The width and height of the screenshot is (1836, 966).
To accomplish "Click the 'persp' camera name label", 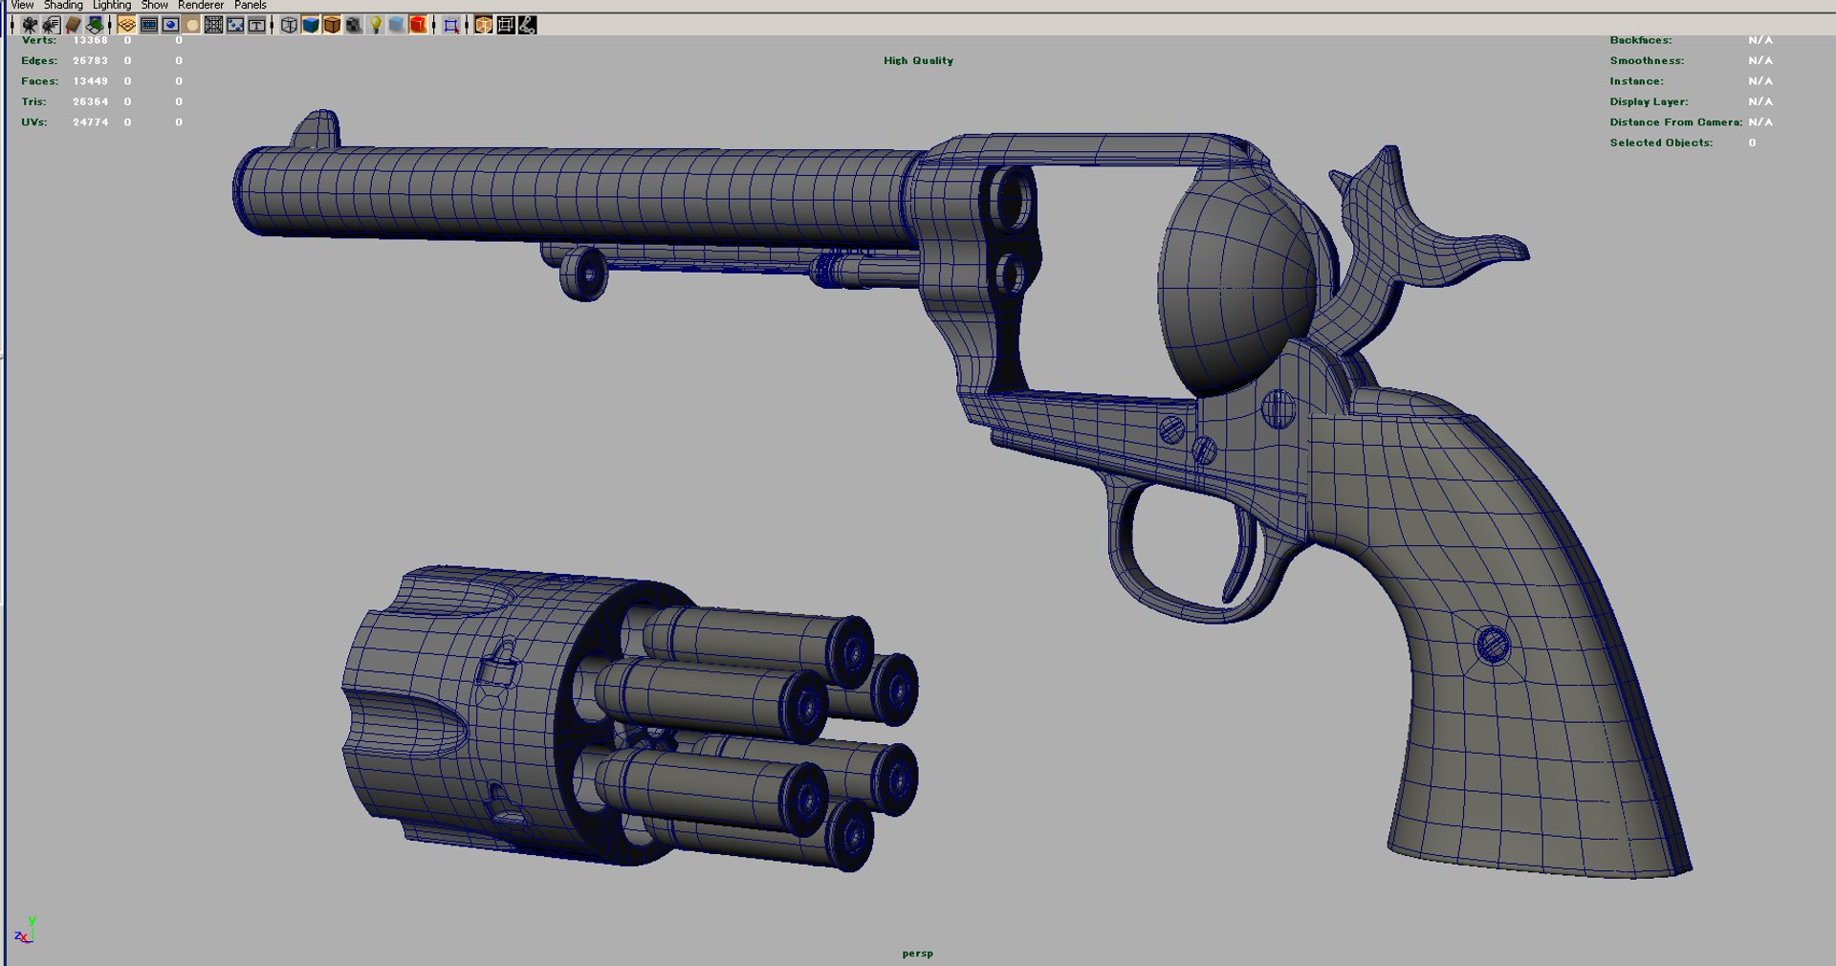I will (x=917, y=954).
